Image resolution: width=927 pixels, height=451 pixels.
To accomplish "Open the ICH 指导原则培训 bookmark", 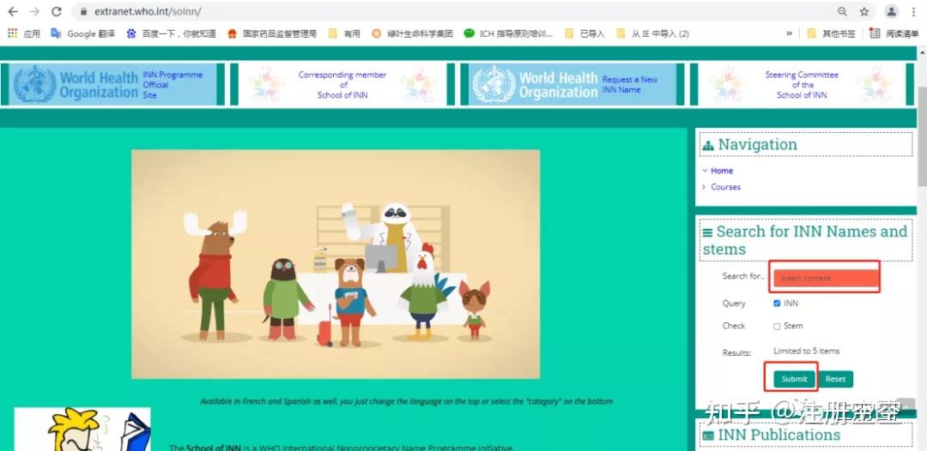I will click(508, 33).
